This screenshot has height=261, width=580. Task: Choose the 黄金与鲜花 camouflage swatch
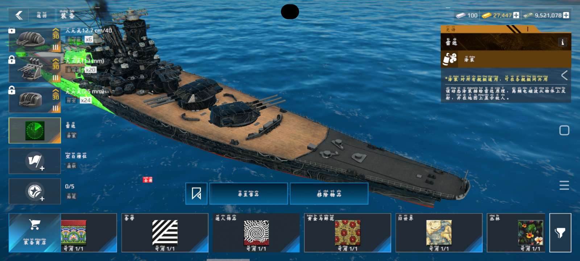coord(347,233)
